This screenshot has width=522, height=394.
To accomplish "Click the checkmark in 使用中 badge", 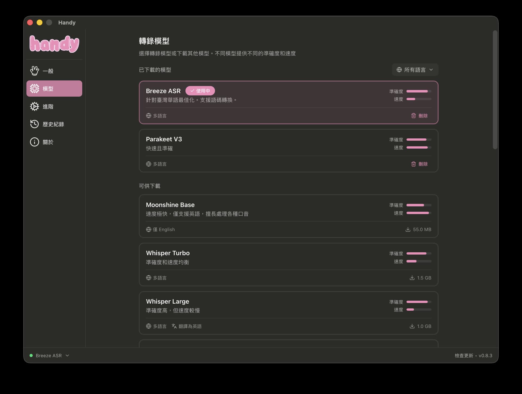I will pyautogui.click(x=192, y=91).
